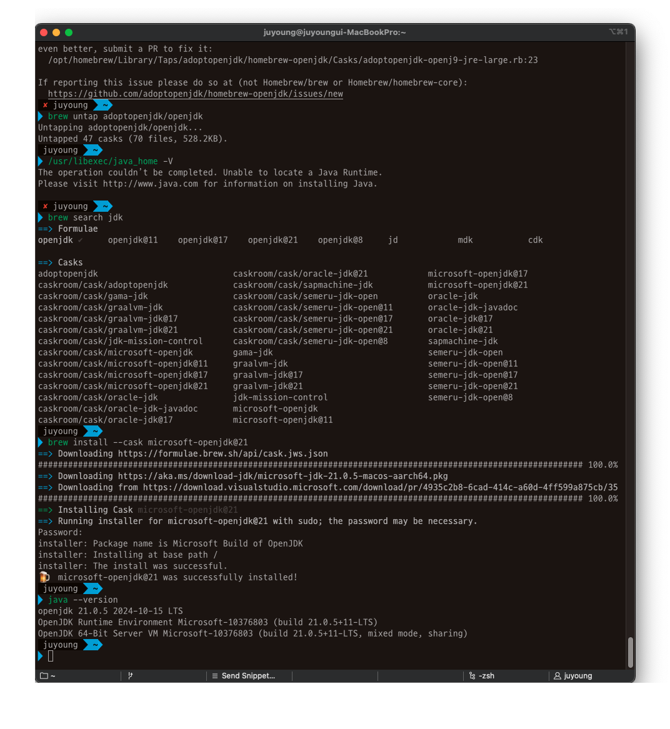
Task: Click the adoptopenjdk-openj9-jre-large.rb:23 file path
Action: coord(292,60)
